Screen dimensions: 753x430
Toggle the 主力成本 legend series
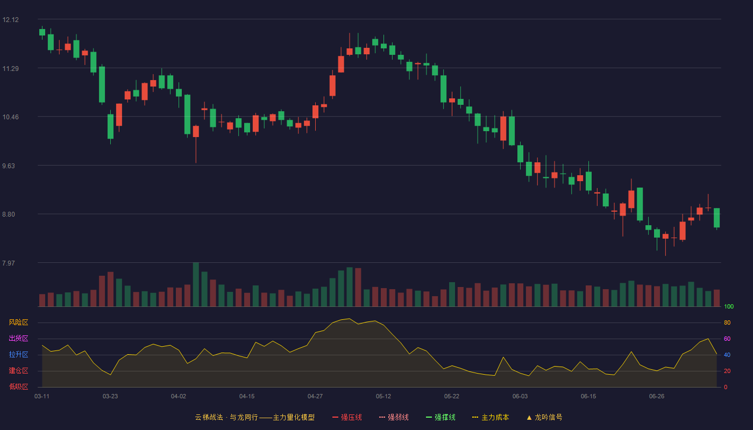491,417
